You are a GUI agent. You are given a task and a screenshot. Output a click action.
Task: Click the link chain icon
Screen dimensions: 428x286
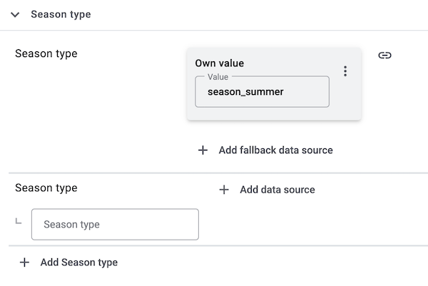pos(384,56)
